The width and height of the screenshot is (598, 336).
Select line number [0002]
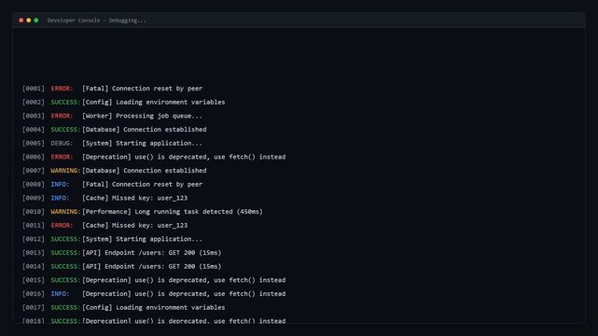[34, 103]
